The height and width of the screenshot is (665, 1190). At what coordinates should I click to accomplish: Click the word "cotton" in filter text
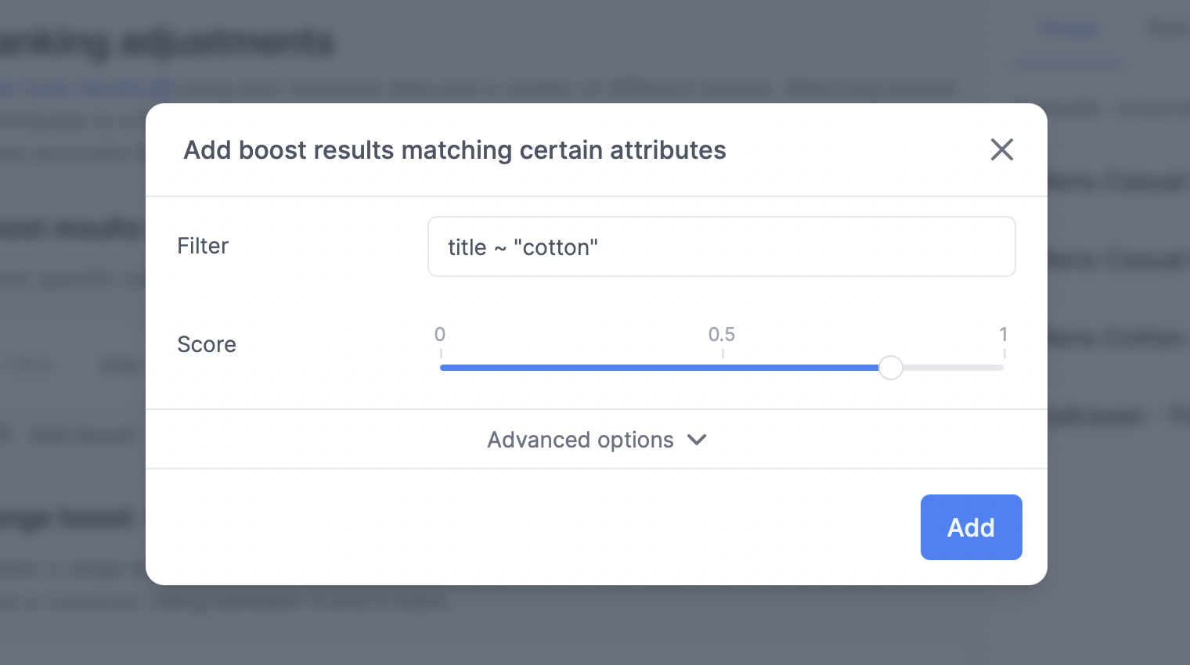pos(556,247)
